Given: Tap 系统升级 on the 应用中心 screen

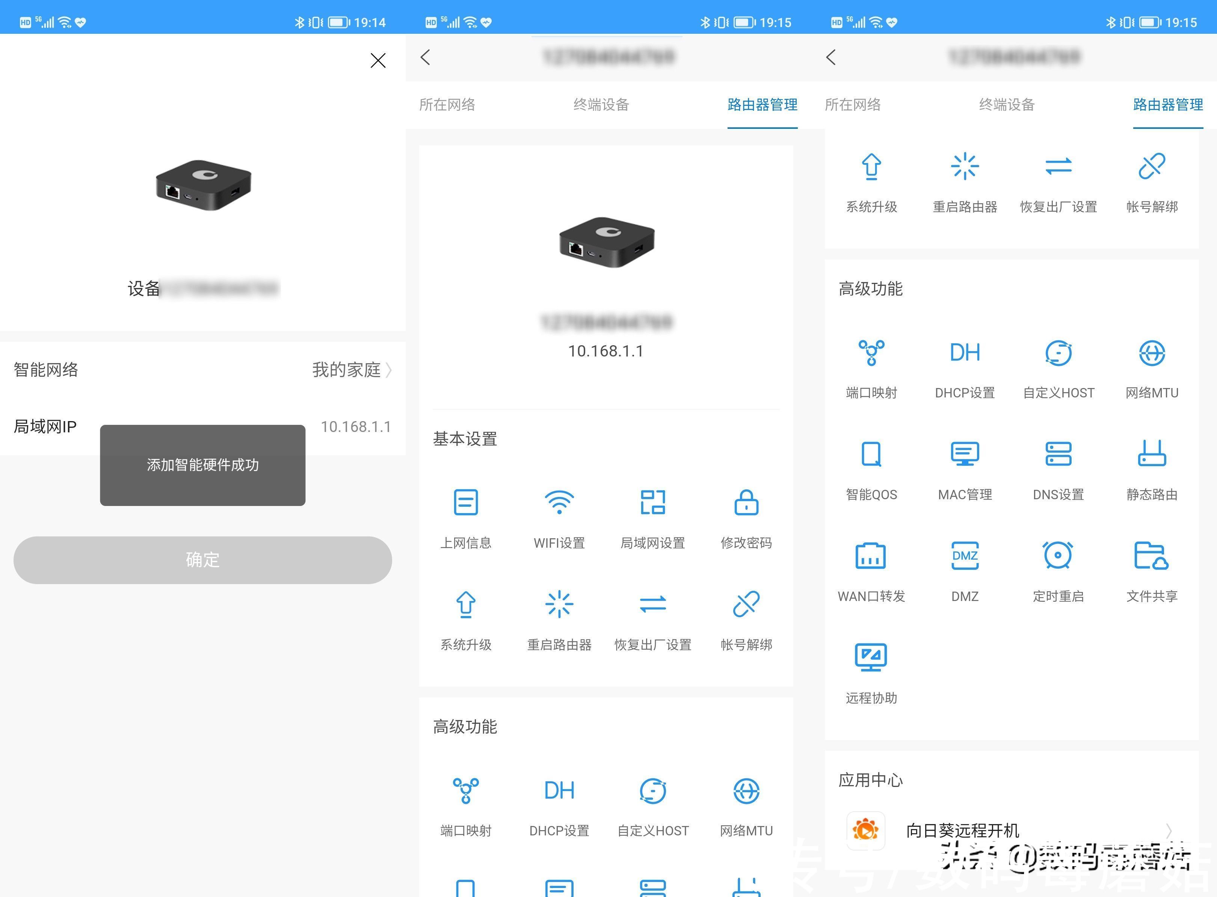Looking at the screenshot, I should click(x=871, y=183).
